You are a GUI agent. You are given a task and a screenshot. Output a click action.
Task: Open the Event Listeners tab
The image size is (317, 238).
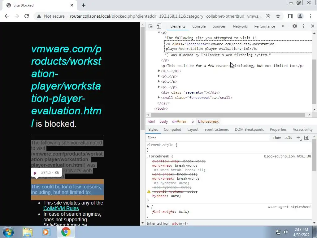[216, 130]
